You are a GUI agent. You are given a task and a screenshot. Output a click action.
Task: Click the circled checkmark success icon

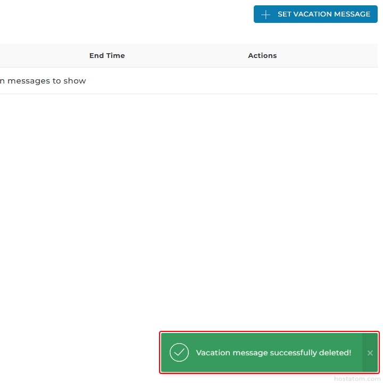coord(179,352)
